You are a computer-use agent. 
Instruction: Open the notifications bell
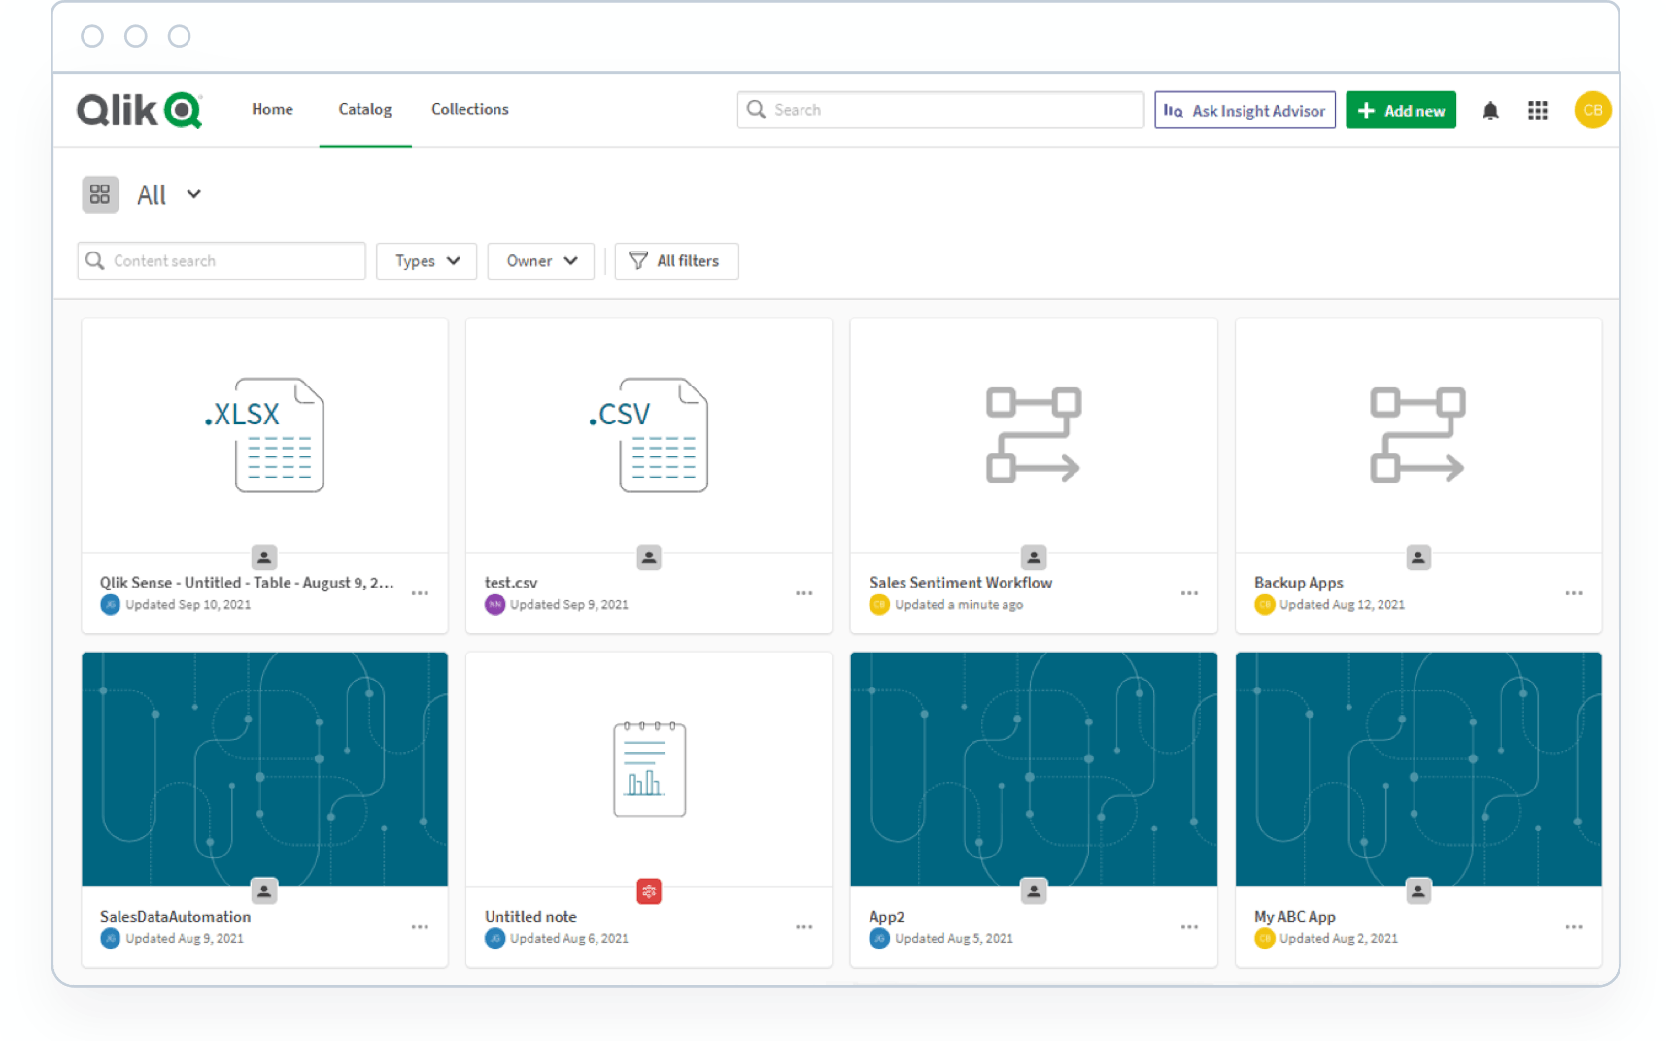(x=1489, y=111)
